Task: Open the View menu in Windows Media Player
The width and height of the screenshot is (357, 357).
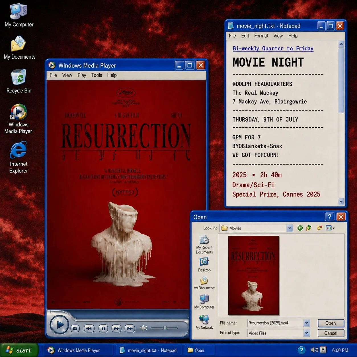Action: tap(67, 75)
